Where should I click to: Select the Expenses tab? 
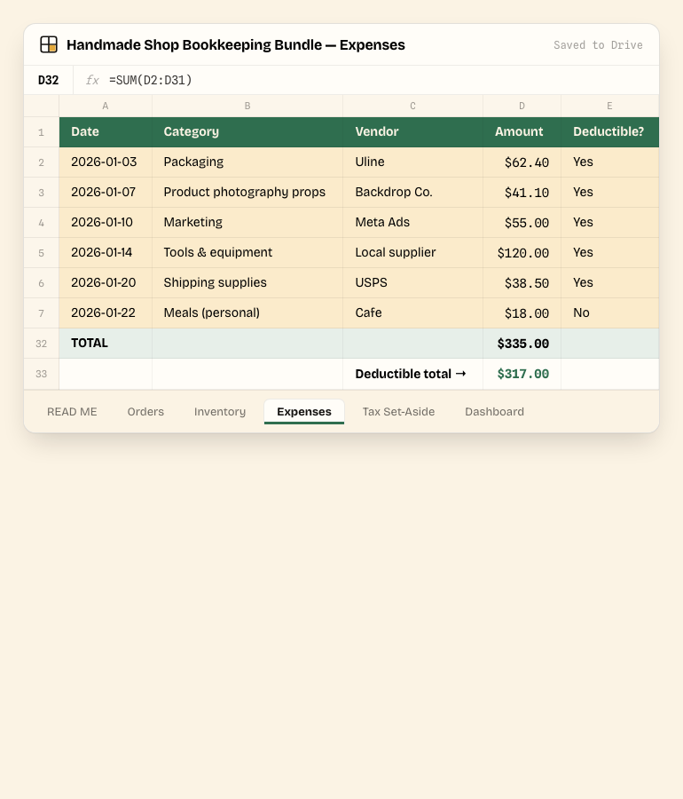304,412
